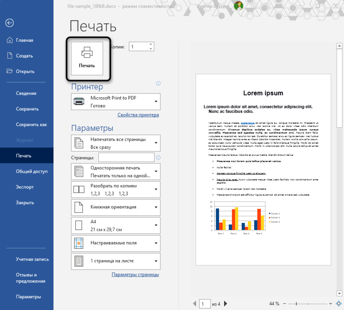
Task: Increase copies with the up stepper arrow
Action: coord(151,44)
